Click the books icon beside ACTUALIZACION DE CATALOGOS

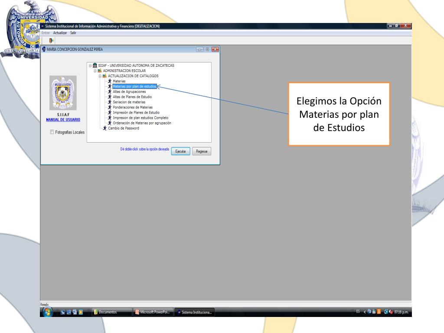pyautogui.click(x=104, y=76)
